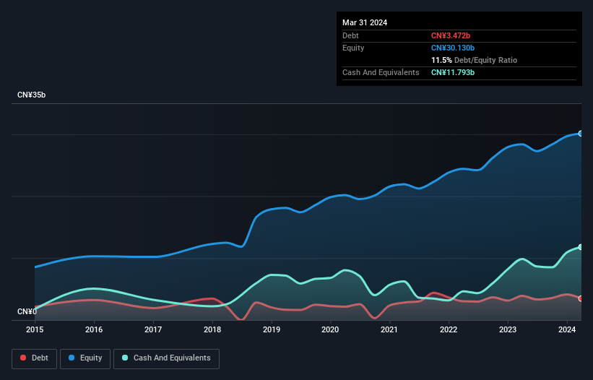Click the 11.5% Debt/Equity Ratio text
The width and height of the screenshot is (593, 380).
(475, 60)
